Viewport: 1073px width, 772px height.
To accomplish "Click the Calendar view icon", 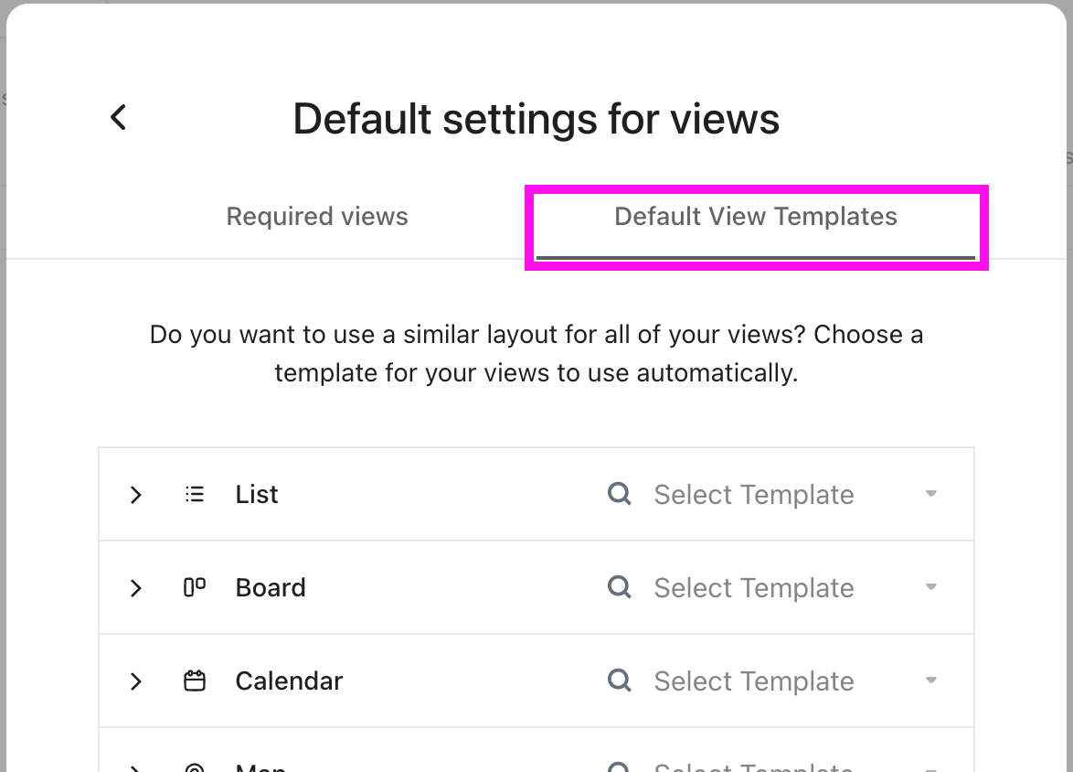I will [x=195, y=681].
